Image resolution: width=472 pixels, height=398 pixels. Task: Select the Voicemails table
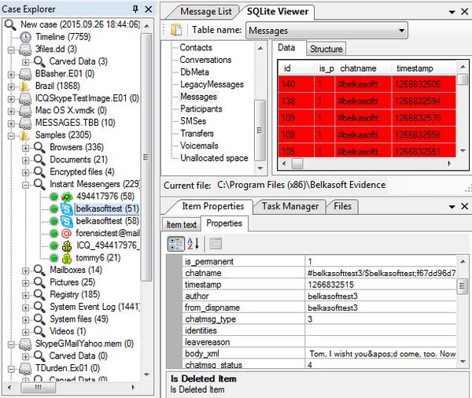[199, 146]
